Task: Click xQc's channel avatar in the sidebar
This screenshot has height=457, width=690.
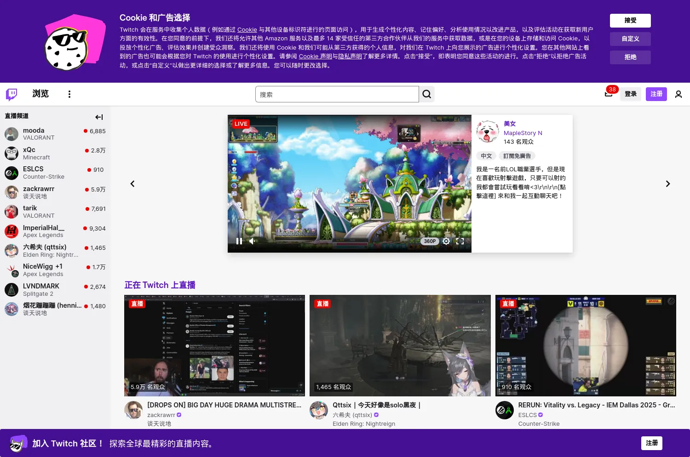Action: pos(11,153)
